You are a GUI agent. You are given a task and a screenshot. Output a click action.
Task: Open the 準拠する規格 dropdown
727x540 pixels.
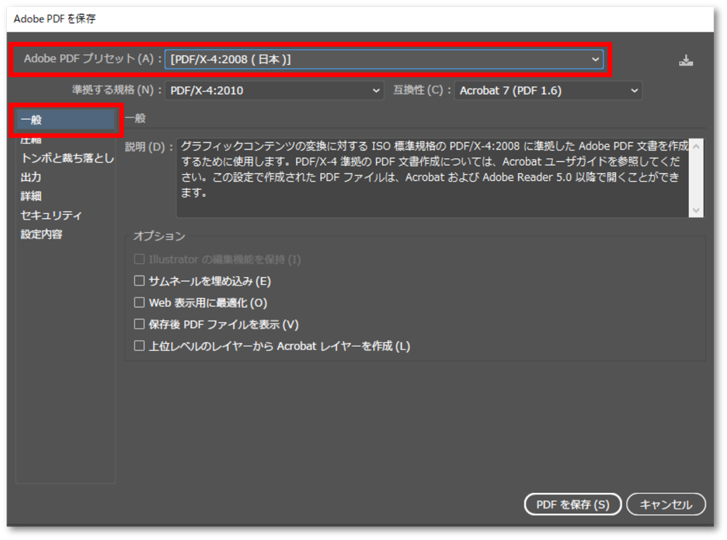coord(375,90)
